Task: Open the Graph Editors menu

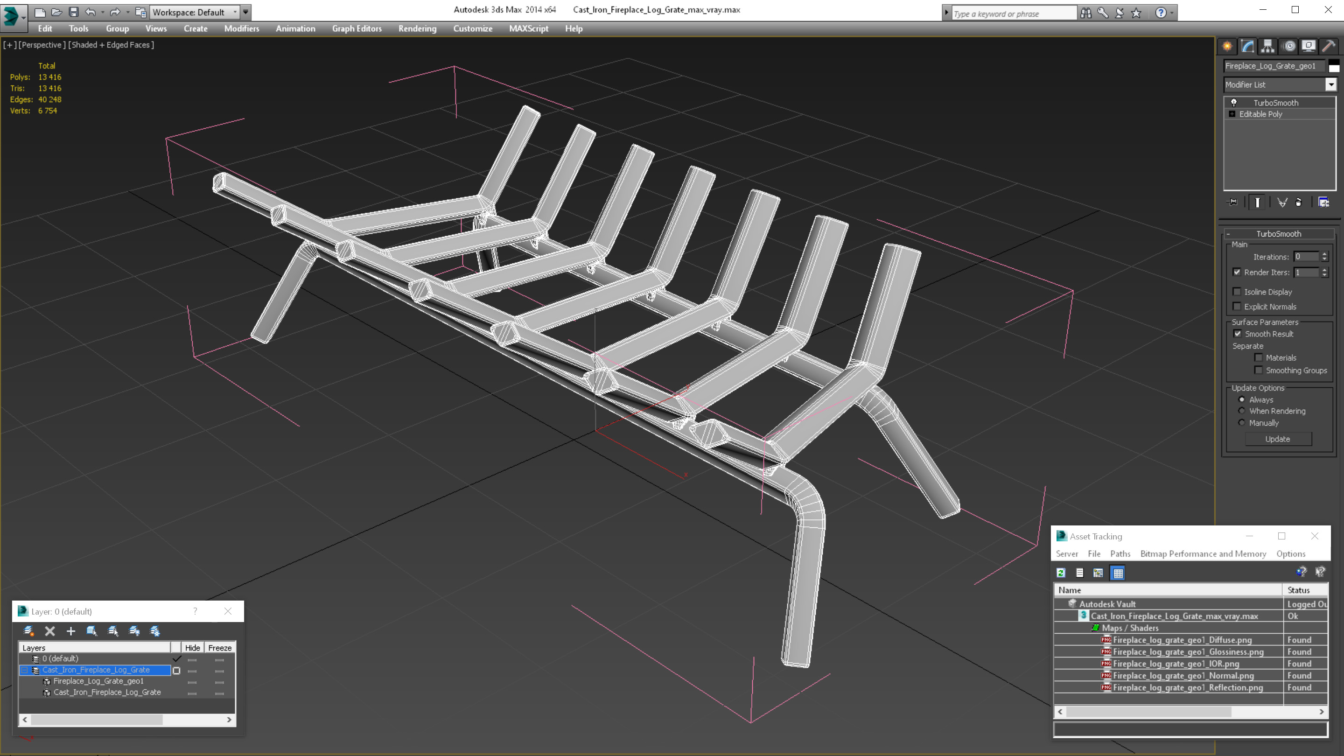Action: (357, 28)
